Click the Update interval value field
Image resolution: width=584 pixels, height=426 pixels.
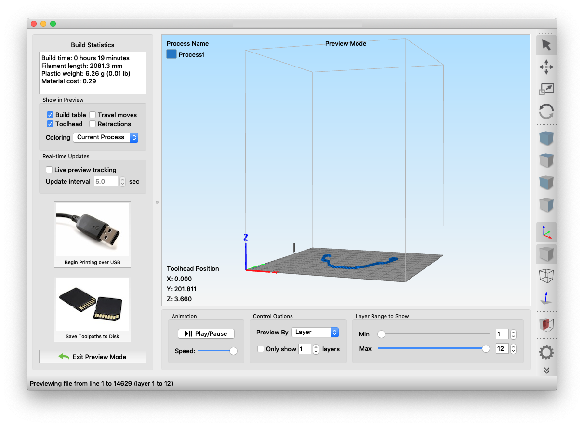(x=106, y=181)
